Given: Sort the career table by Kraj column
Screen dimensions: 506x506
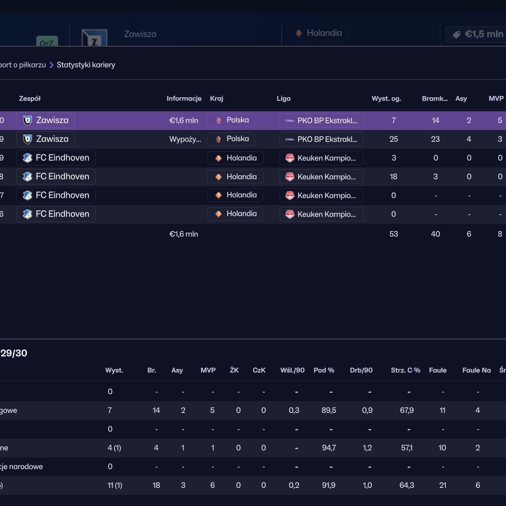Looking at the screenshot, I should (217, 98).
